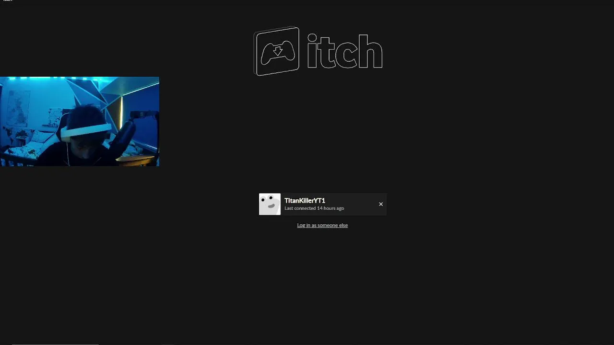The height and width of the screenshot is (345, 614).
Task: Log in as TitanKillerYT1 saved account
Action: click(x=322, y=204)
